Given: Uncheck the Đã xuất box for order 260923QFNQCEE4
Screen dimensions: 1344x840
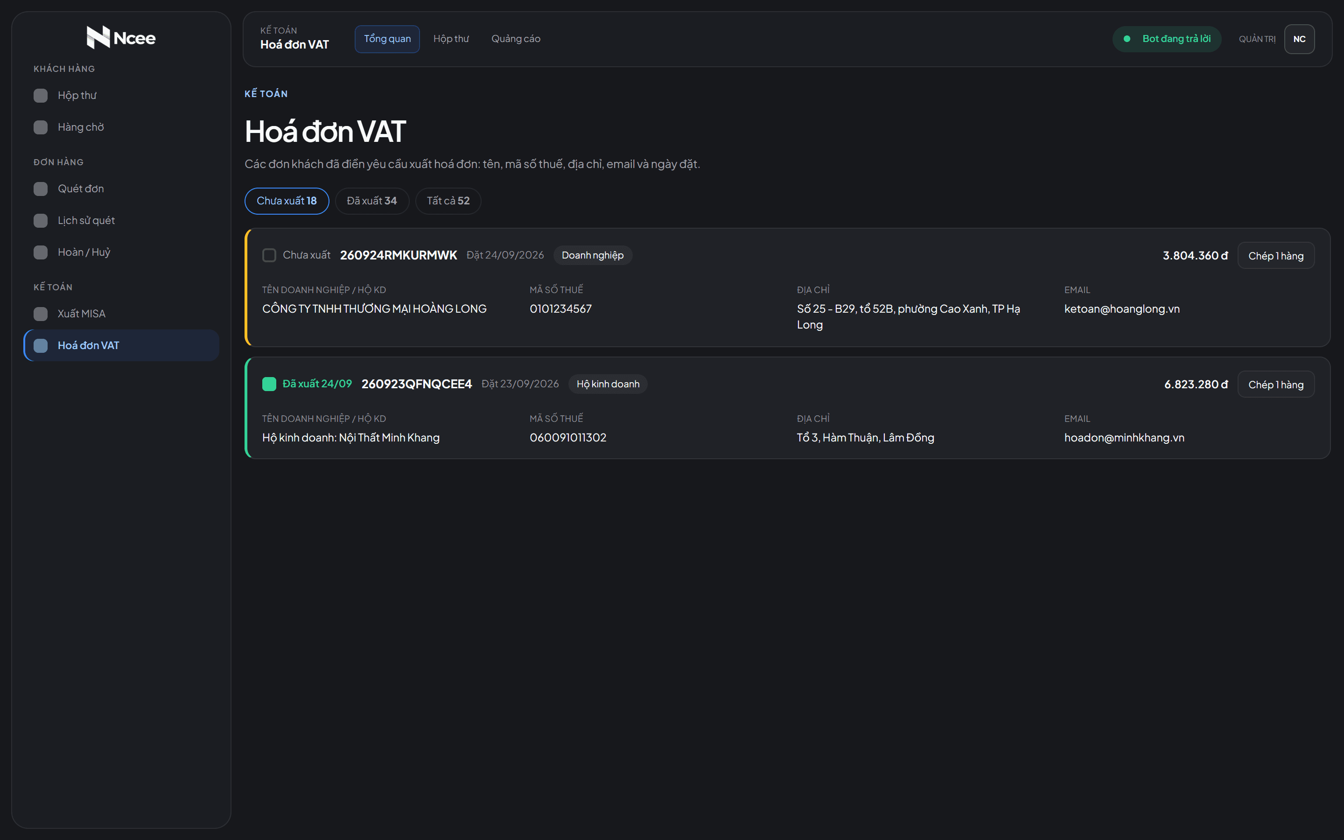Looking at the screenshot, I should (269, 384).
